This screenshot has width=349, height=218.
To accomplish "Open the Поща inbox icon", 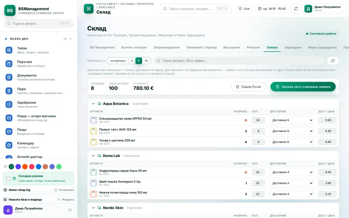I will click(9, 132).
